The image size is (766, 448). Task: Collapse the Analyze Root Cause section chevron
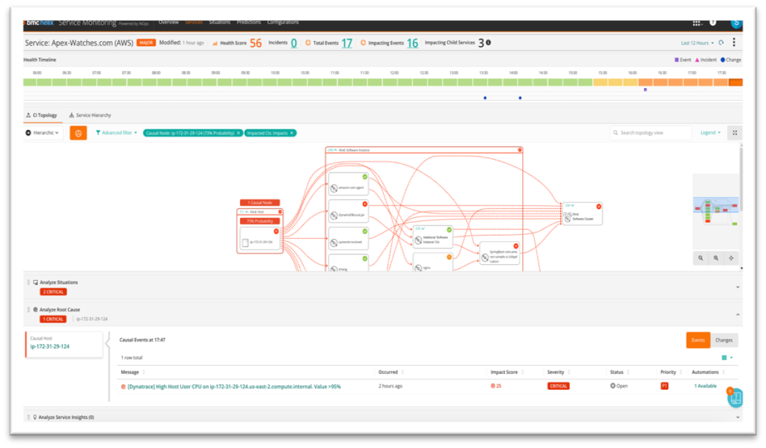pos(738,314)
